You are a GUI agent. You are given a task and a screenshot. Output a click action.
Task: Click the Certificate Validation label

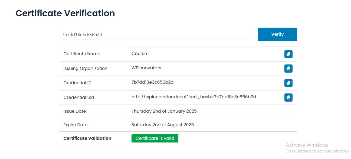(87, 138)
